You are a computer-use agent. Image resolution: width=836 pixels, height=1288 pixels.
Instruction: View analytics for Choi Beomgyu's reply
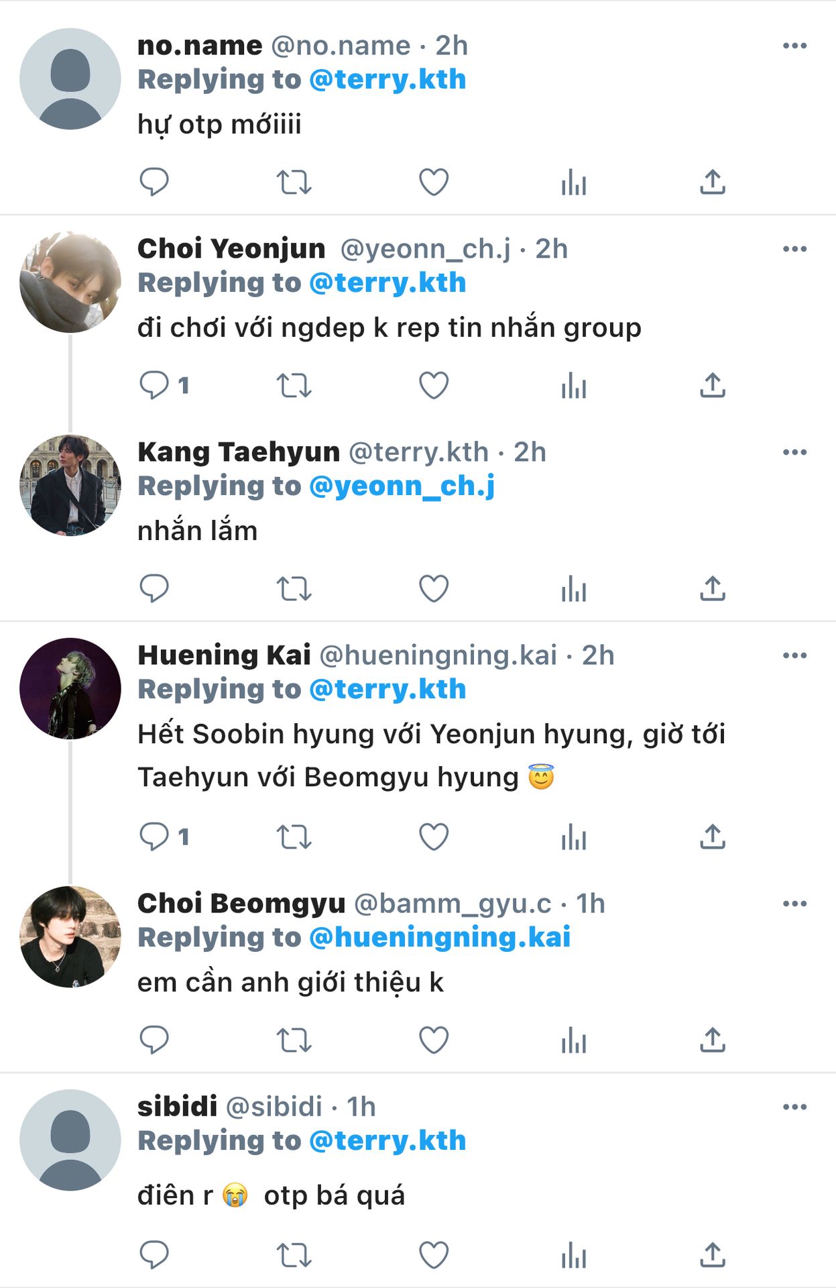pos(573,1040)
